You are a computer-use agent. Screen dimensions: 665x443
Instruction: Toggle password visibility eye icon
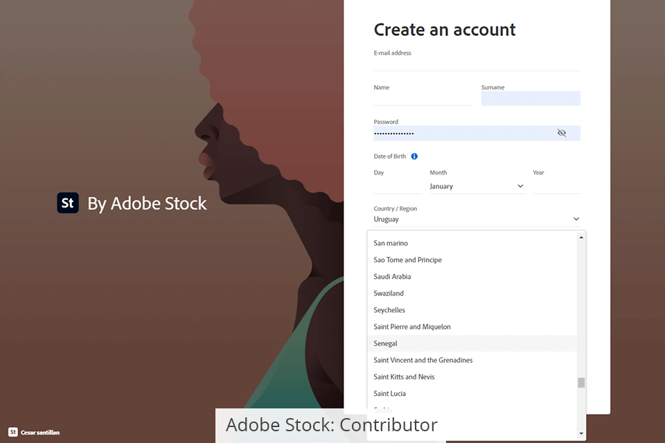pyautogui.click(x=562, y=133)
